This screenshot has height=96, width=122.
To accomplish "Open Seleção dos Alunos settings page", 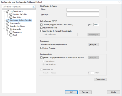I will 17,26.
